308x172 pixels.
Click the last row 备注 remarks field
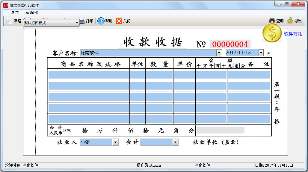click(249, 119)
